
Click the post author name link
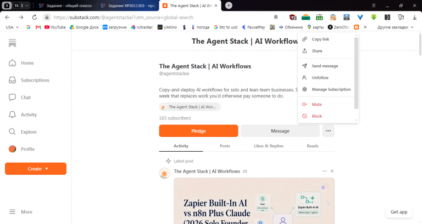(207, 171)
